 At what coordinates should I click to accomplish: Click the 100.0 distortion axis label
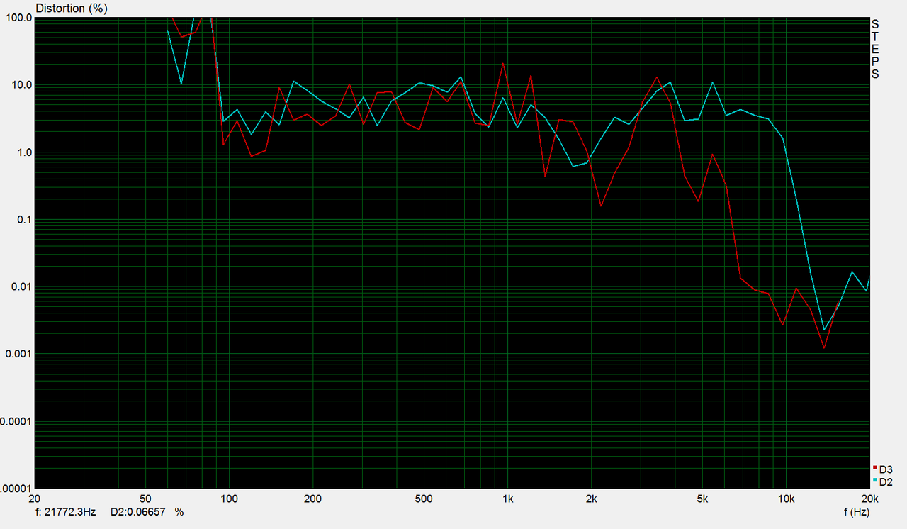click(x=18, y=18)
